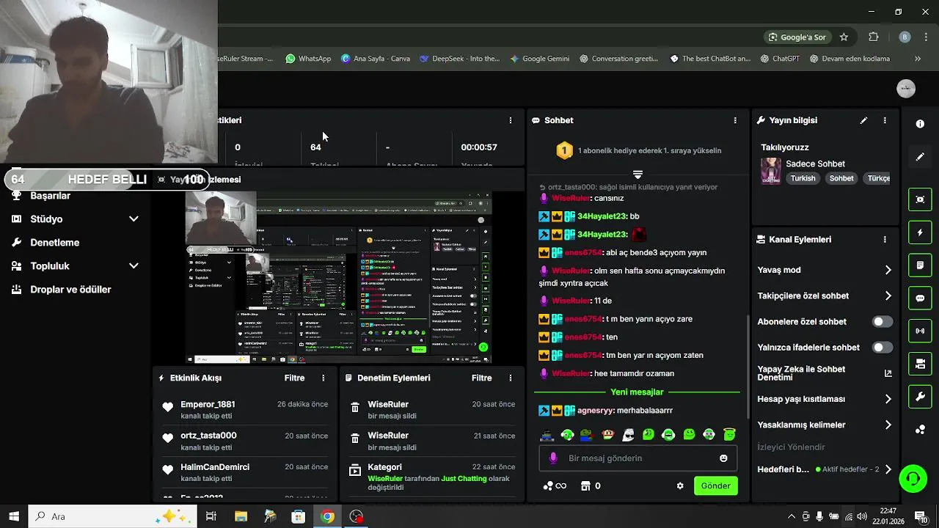Open the DeepSeek bookmark
939x528 pixels.
(x=459, y=59)
